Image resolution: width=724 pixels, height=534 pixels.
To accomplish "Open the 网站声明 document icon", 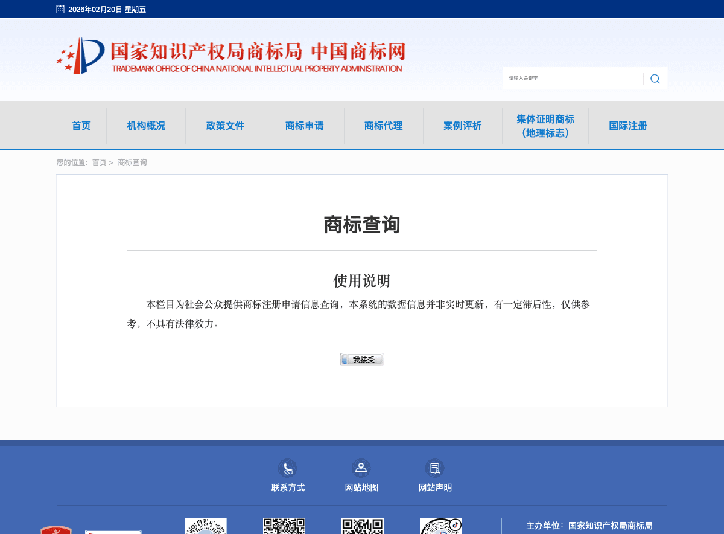I will pyautogui.click(x=435, y=468).
